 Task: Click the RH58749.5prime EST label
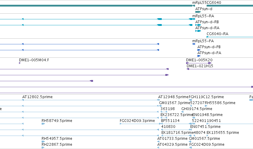coord(57,121)
